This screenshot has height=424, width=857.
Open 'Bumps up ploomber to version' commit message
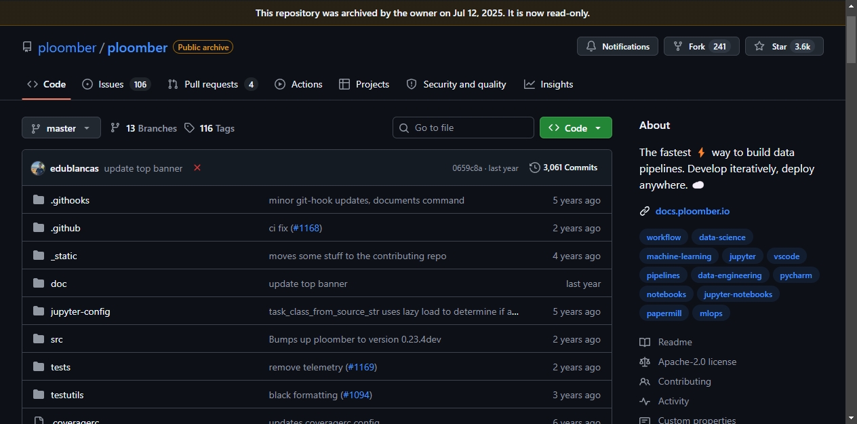point(355,339)
